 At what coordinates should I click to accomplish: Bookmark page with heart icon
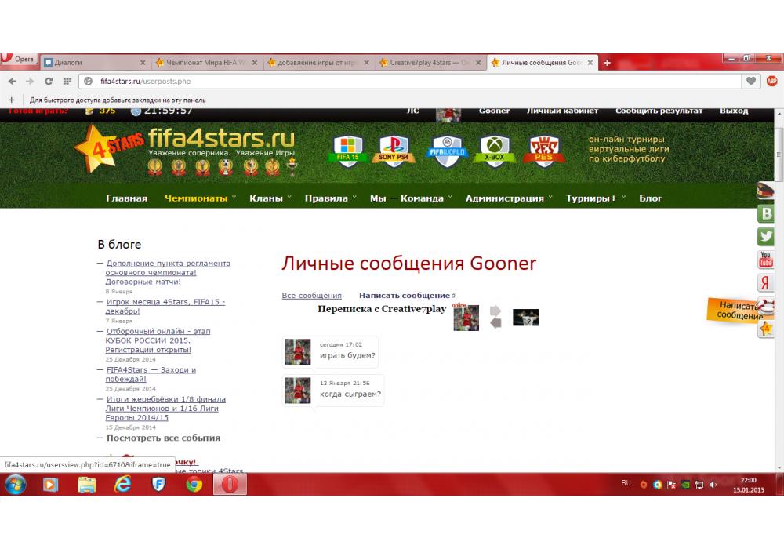tap(751, 81)
